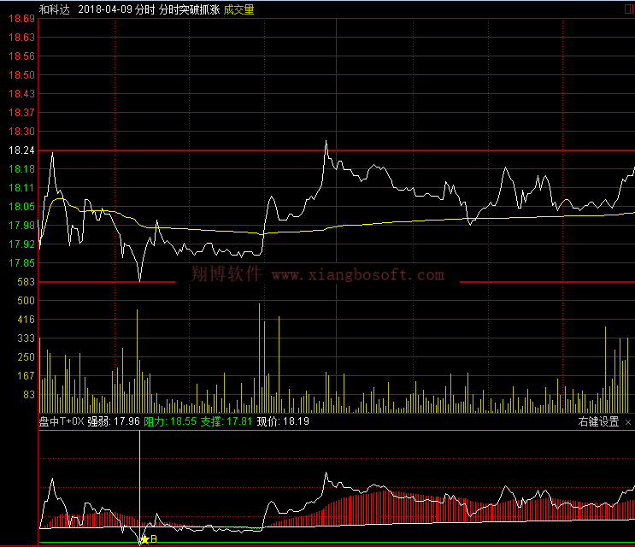635x547 pixels.
Task: Close the 盘中T+0X indicator panel
Action: (x=628, y=422)
